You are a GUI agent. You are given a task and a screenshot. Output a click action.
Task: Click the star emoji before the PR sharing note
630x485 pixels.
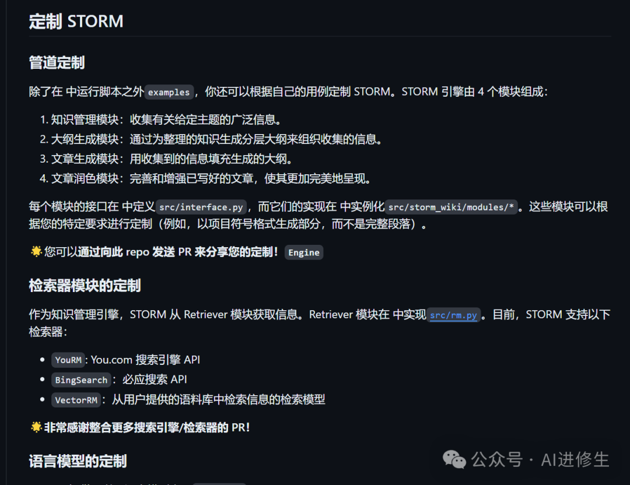coord(36,252)
